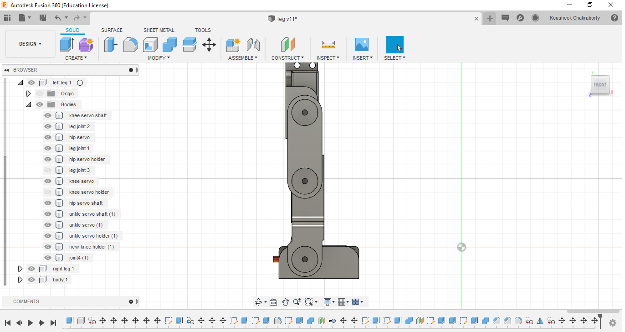Open the CONSTRUCT menu
Image resolution: width=625 pixels, height=332 pixels.
[x=287, y=58]
